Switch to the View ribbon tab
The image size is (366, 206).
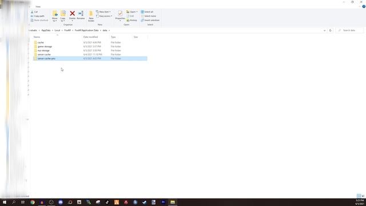click(x=38, y=7)
